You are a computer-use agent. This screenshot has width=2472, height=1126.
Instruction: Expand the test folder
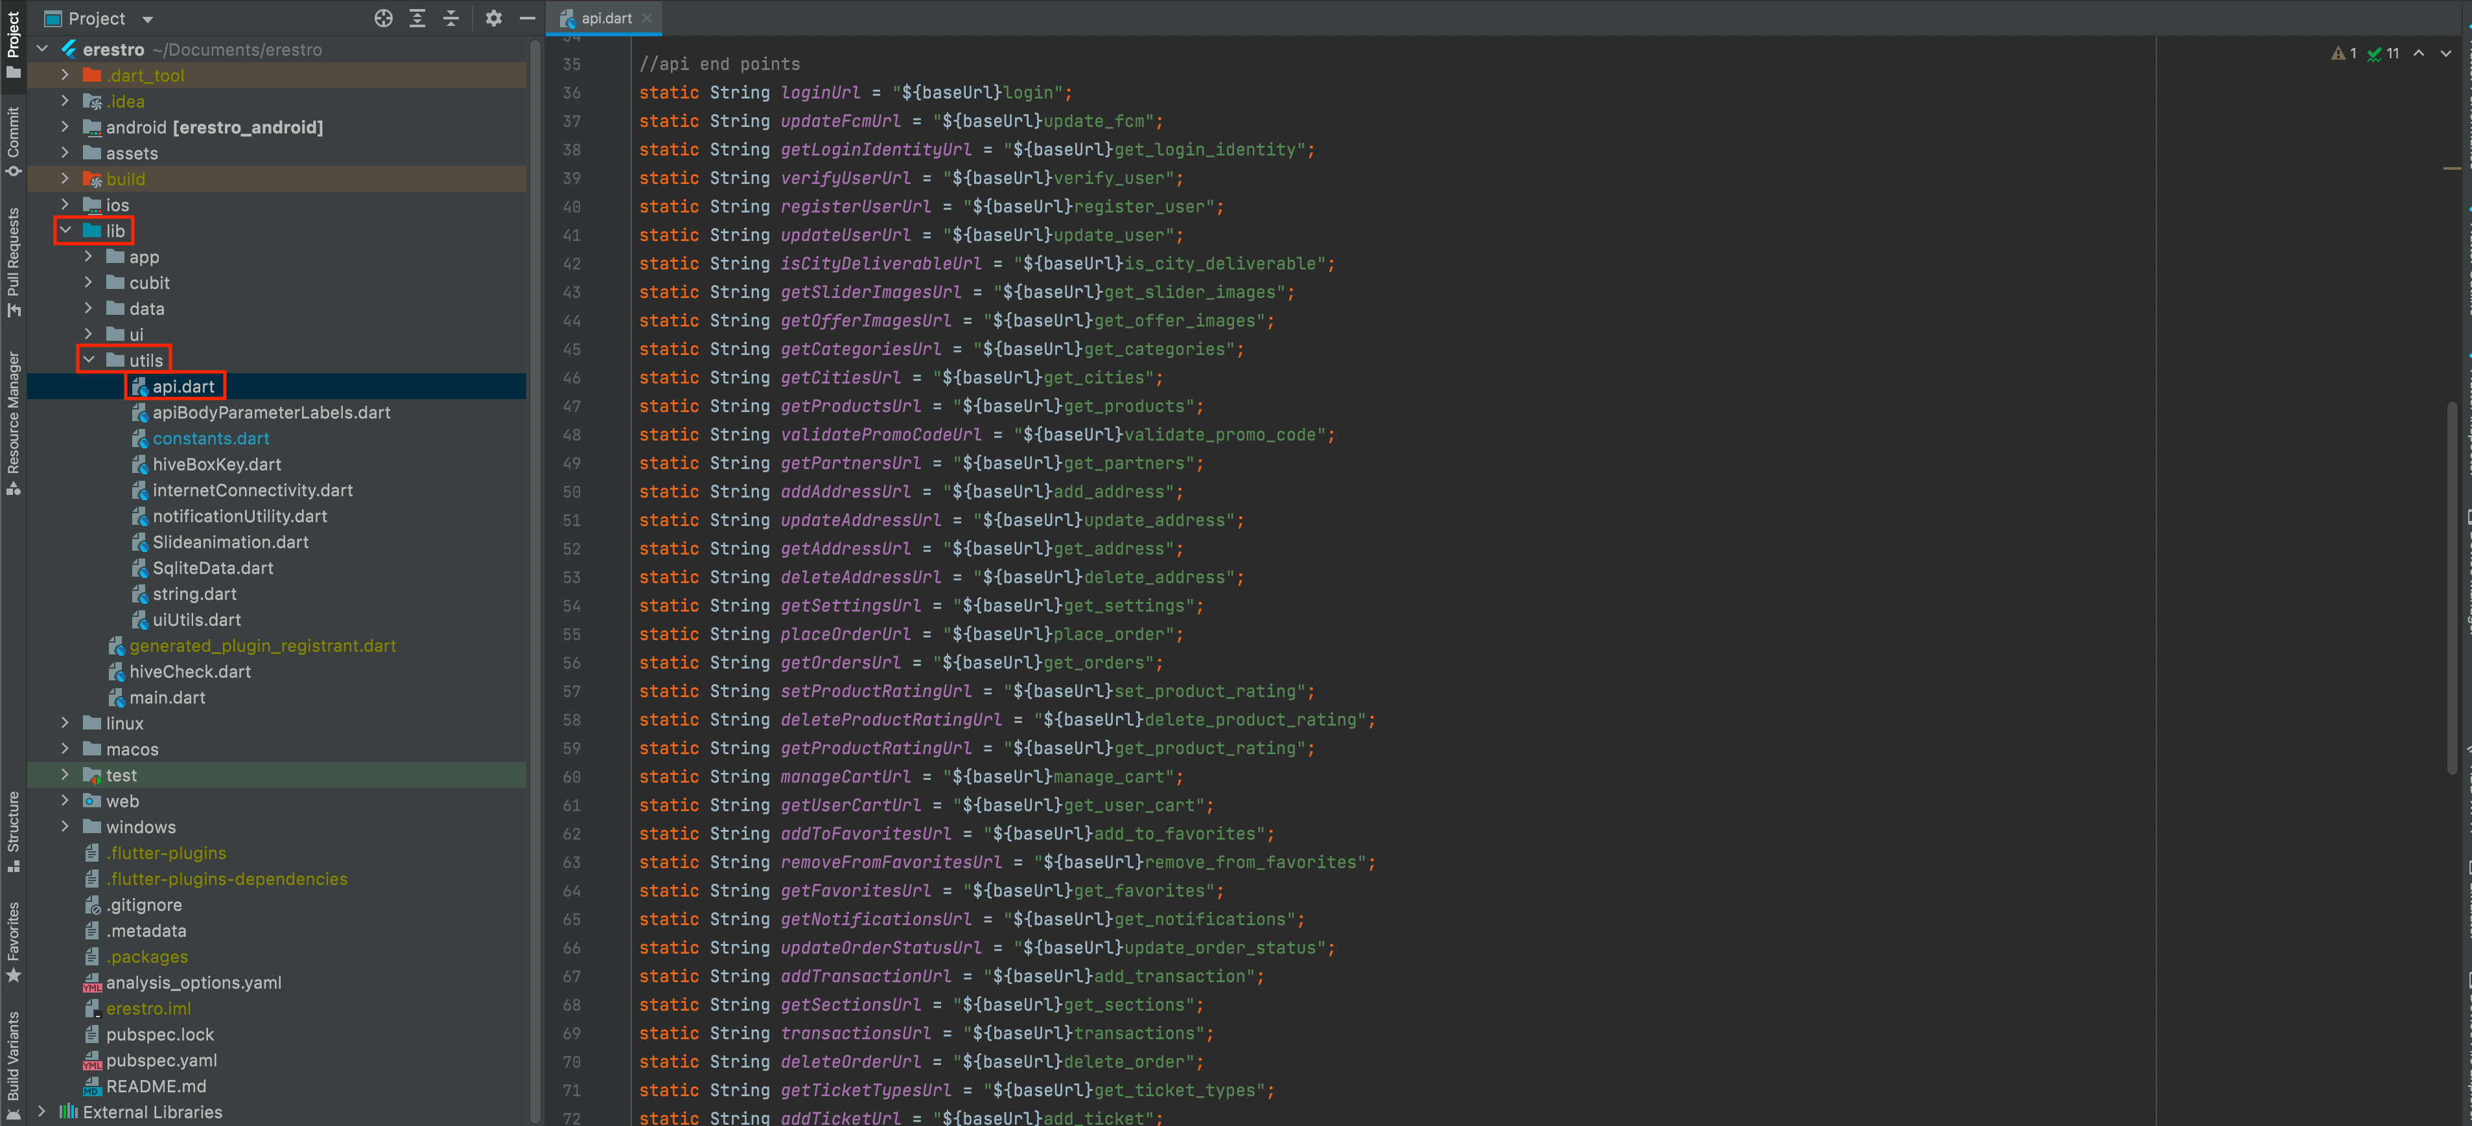(x=65, y=774)
